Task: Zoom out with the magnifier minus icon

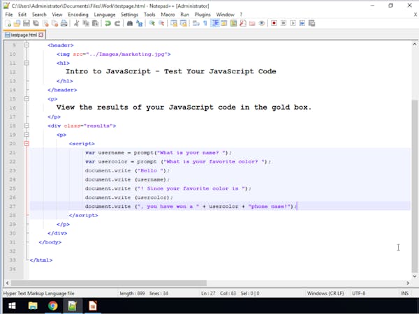Action: tap(161, 24)
